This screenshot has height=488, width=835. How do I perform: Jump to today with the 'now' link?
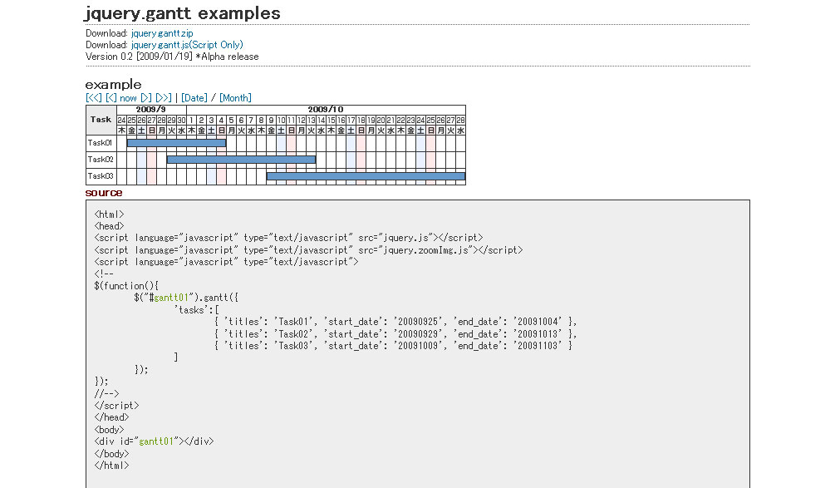128,98
